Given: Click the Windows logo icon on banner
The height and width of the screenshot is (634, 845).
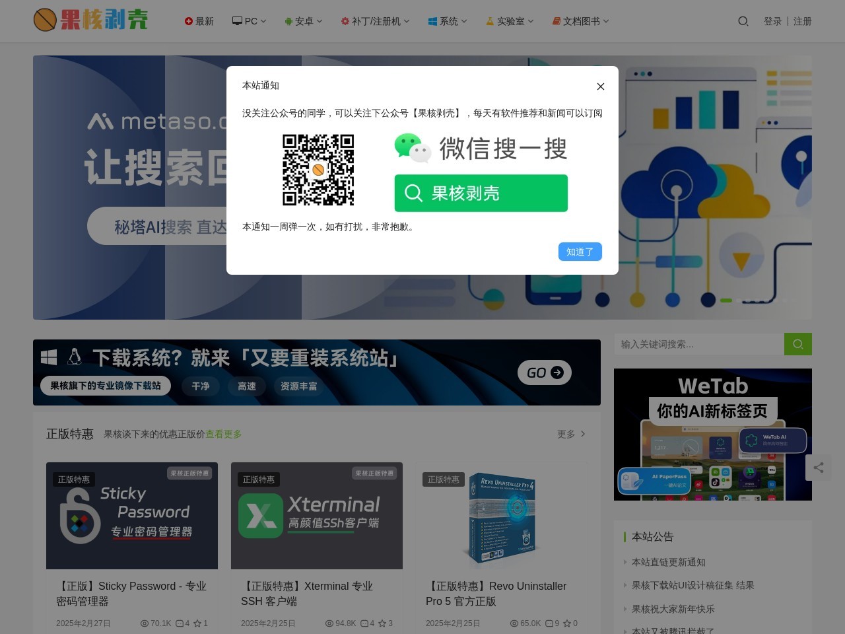Looking at the screenshot, I should point(49,357).
